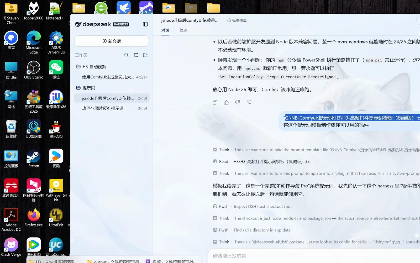The image size is (420, 263).
Task: Open the OBS Studio desktop icon
Action: [x=34, y=70]
